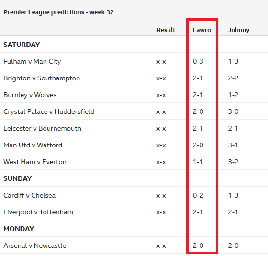Select the Cardiff v Chelsea fixture
This screenshot has width=268, height=256.
click(x=29, y=195)
